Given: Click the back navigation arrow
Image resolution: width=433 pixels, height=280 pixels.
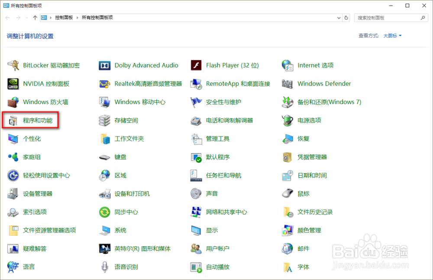Looking at the screenshot, I should (x=7, y=17).
